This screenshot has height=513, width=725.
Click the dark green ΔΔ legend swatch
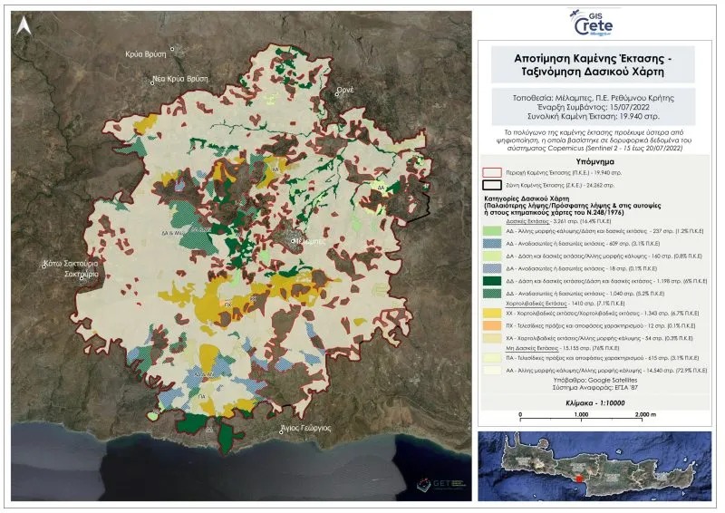coord(491,281)
